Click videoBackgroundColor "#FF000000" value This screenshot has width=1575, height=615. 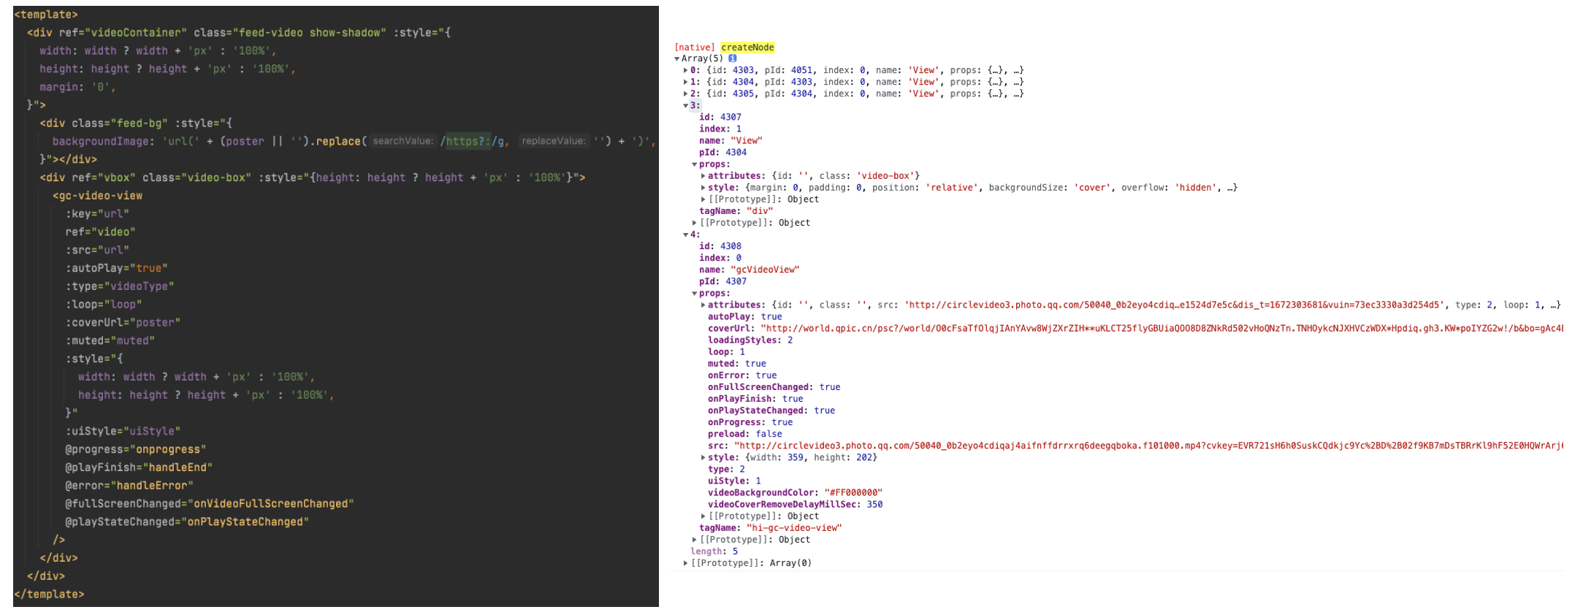(x=853, y=493)
